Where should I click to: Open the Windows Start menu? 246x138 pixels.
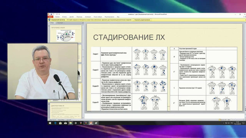tap(50, 123)
